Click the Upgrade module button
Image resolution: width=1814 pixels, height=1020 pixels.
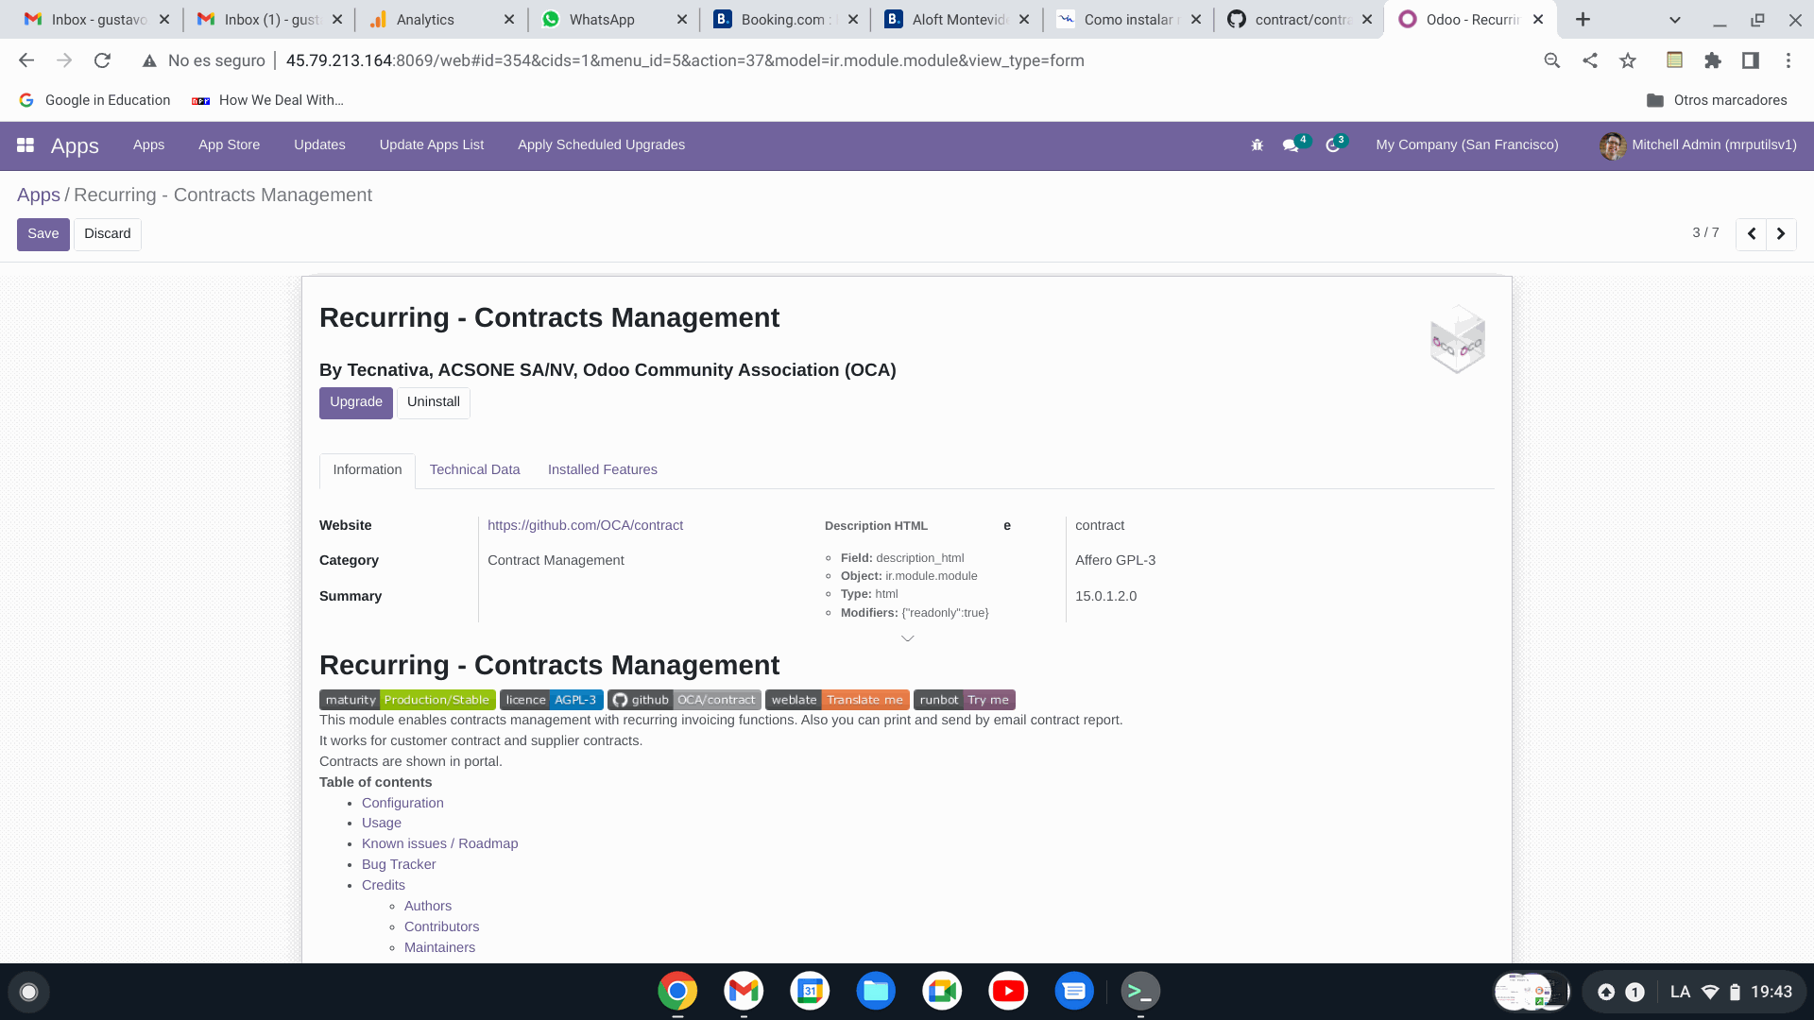355,403
